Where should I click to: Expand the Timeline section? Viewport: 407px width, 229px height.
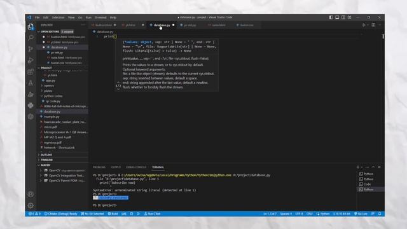[46, 160]
